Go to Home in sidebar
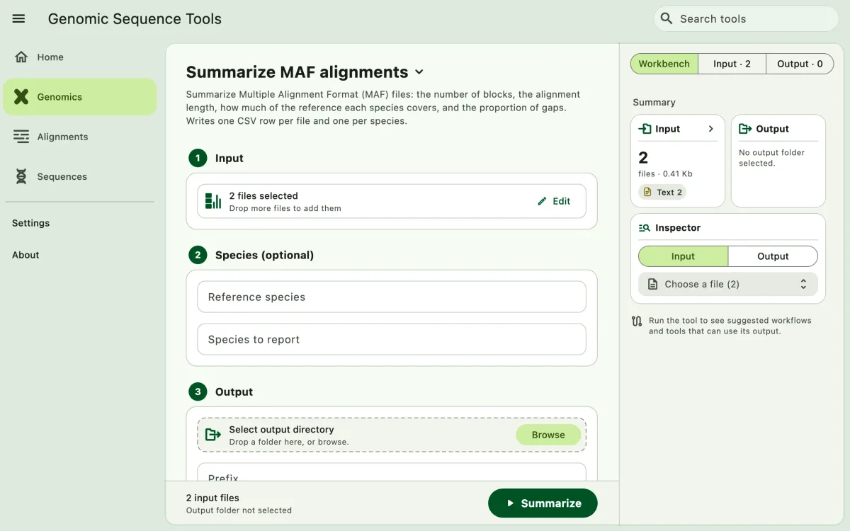This screenshot has height=531, width=850. click(x=80, y=57)
